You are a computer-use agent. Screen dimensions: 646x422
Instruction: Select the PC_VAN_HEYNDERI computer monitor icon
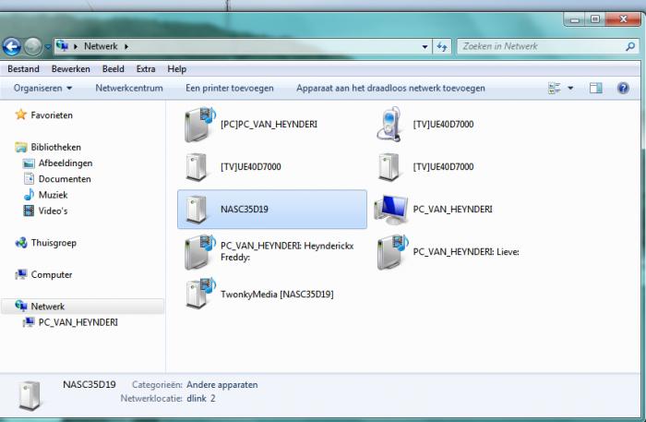[390, 210]
